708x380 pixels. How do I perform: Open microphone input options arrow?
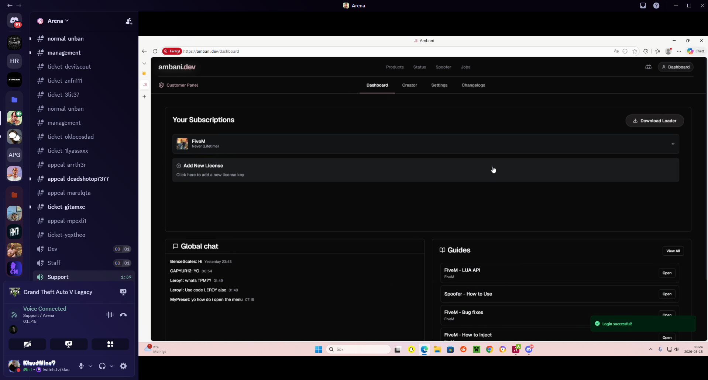(90, 366)
